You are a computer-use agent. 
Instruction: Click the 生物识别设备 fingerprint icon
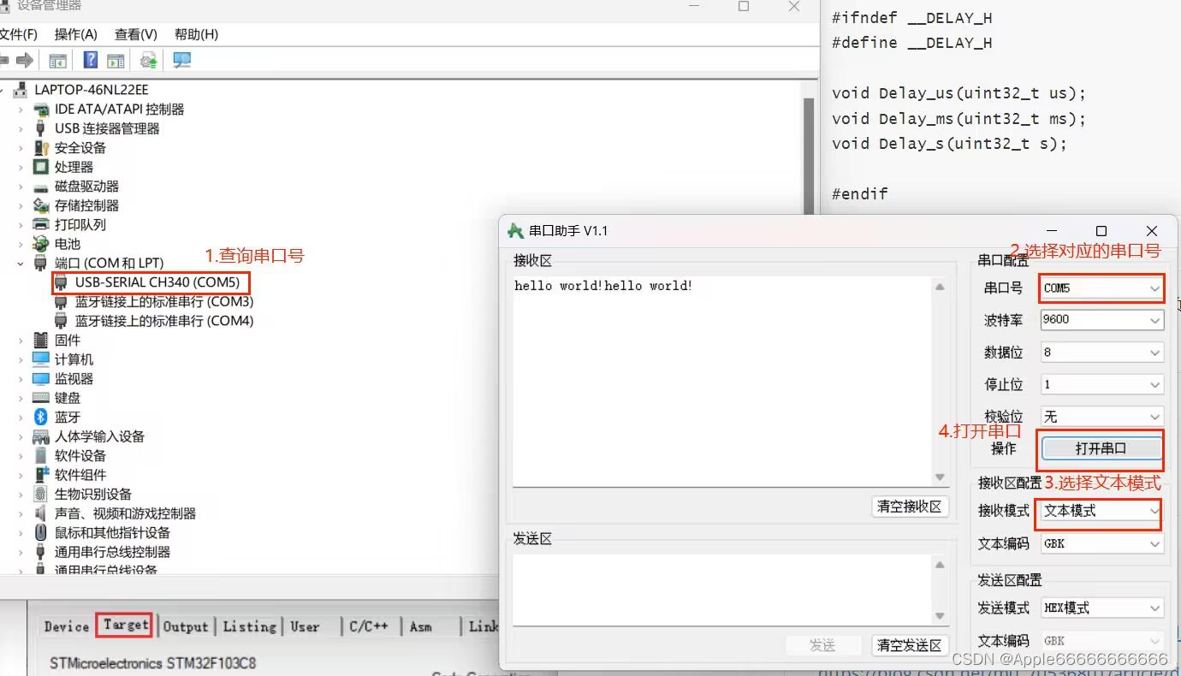pyautogui.click(x=40, y=494)
